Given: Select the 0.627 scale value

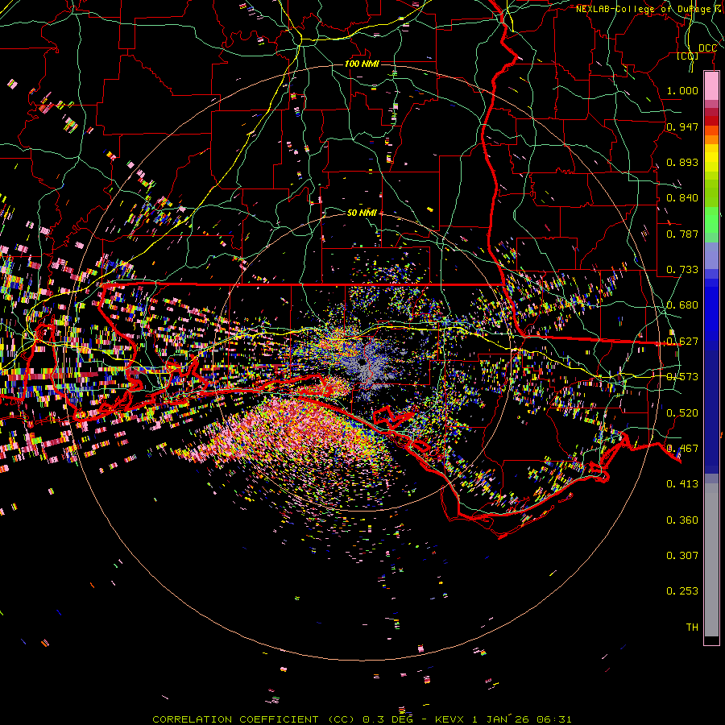Looking at the screenshot, I should pyautogui.click(x=682, y=342).
